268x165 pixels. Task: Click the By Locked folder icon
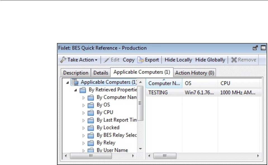pyautogui.click(x=91, y=128)
